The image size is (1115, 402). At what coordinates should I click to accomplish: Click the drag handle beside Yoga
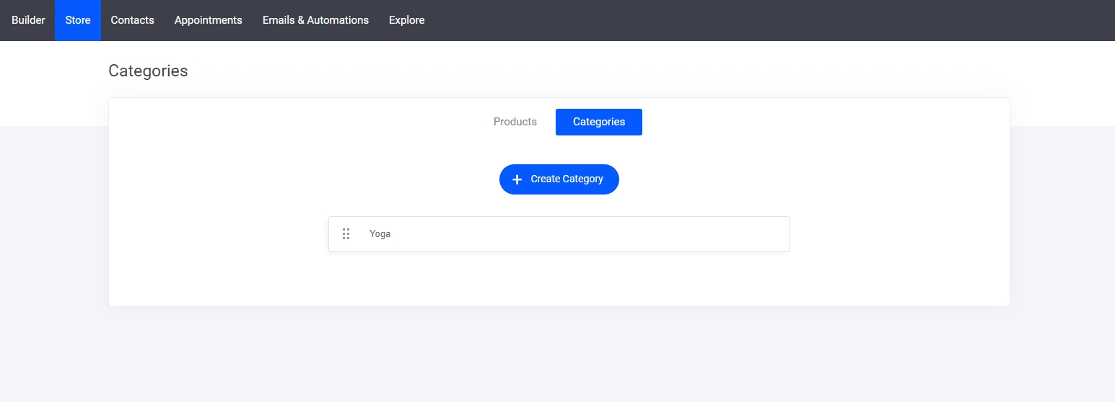coord(346,234)
